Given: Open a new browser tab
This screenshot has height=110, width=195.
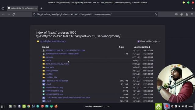Looking at the screenshot, I should (41, 8).
